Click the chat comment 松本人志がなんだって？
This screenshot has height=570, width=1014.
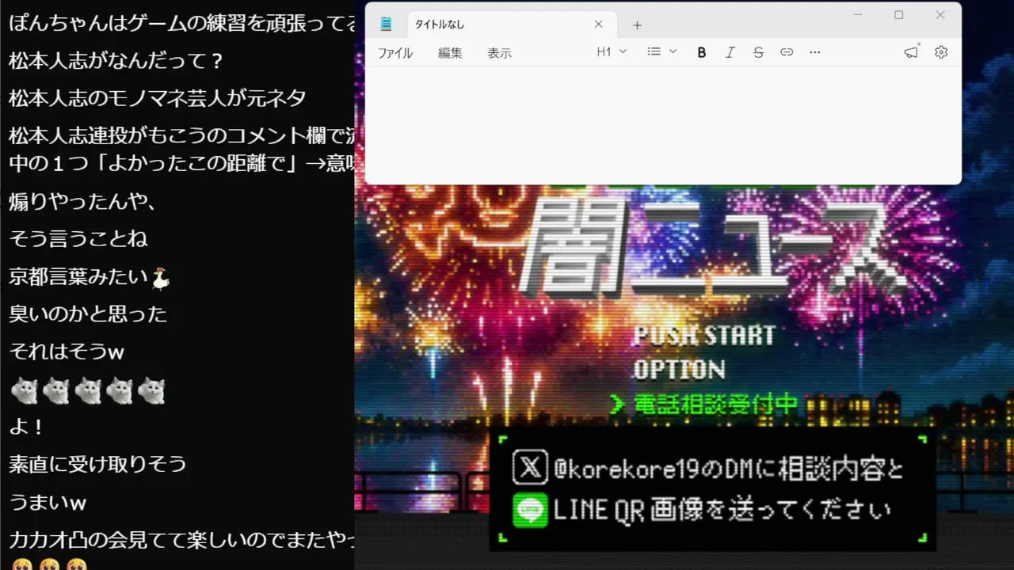click(116, 61)
